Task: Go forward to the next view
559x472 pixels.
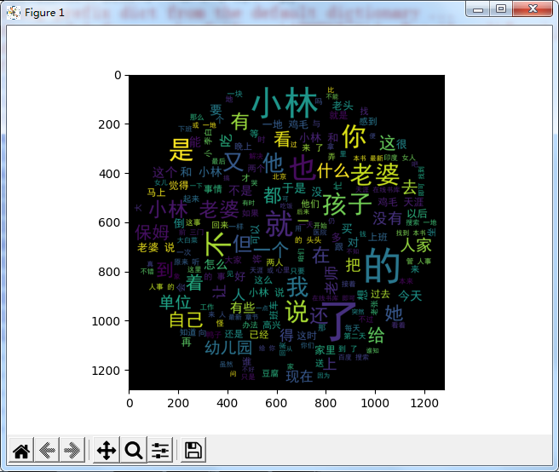Action: click(x=72, y=451)
